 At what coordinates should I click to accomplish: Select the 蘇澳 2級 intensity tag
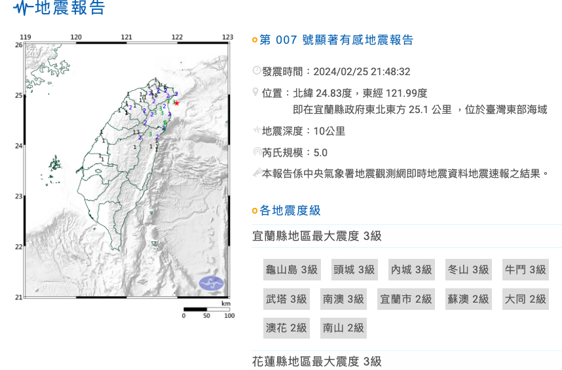click(x=468, y=299)
